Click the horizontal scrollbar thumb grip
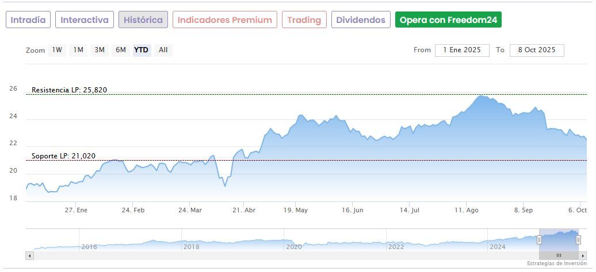The width and height of the screenshot is (596, 272). coord(559,255)
